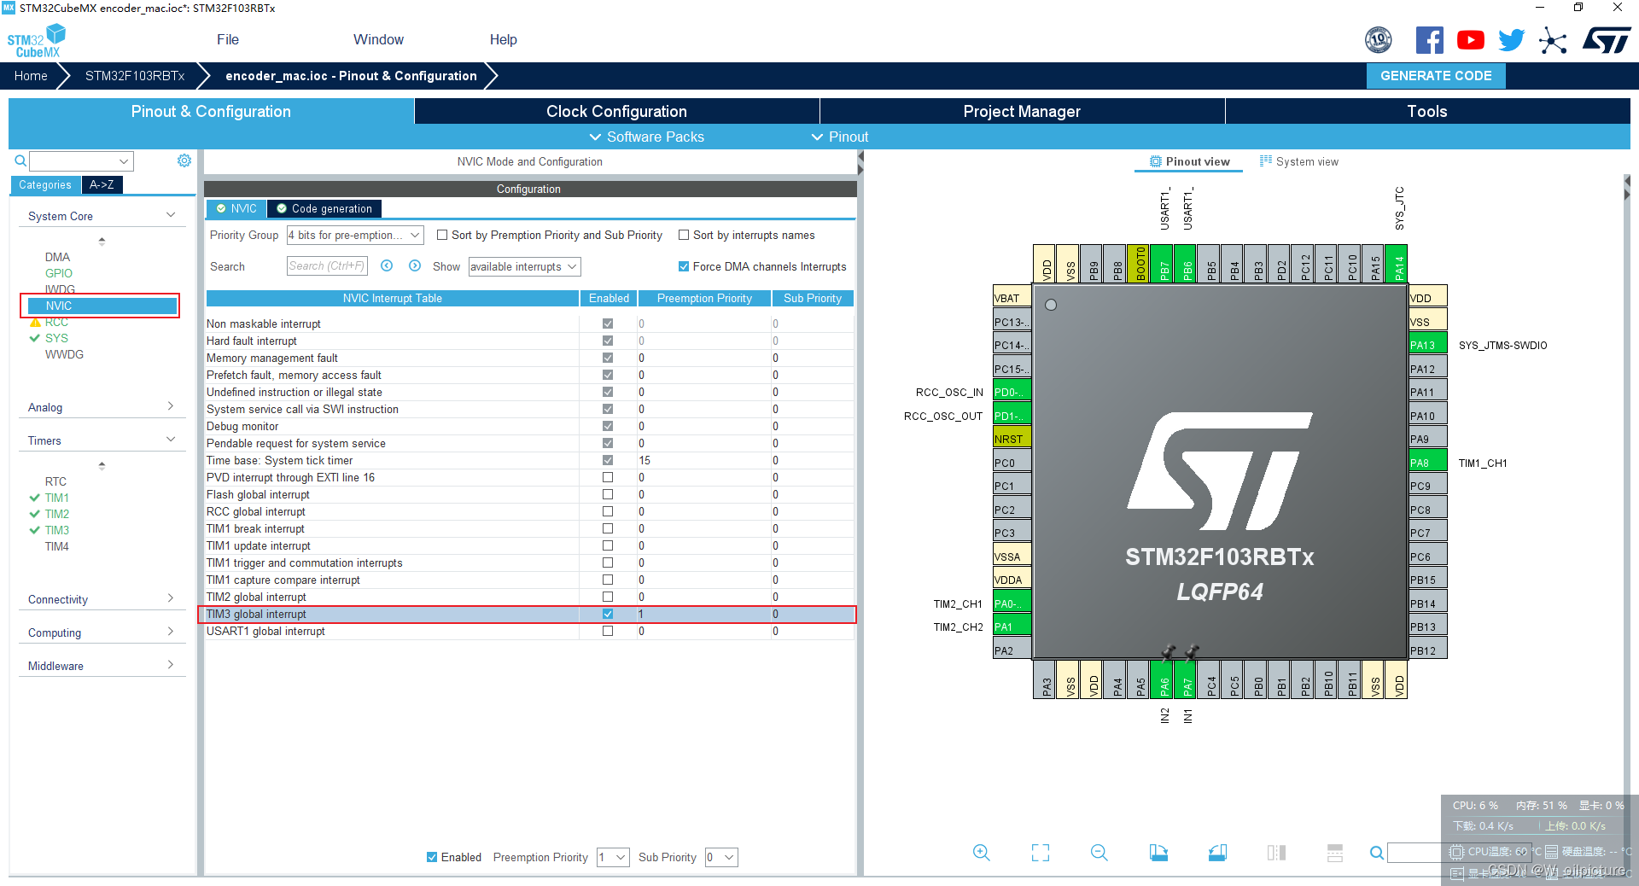This screenshot has height=886, width=1639.
Task: Enable PVD interrupt through EXTI line 16
Action: click(x=608, y=477)
